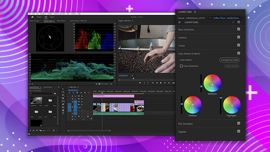Toggle Clamp Signal checkbox in scopes
Screen dimensions: 270x152
[x=99, y=84]
